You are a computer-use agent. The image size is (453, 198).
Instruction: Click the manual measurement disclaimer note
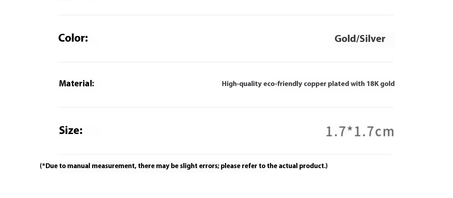pos(184,166)
